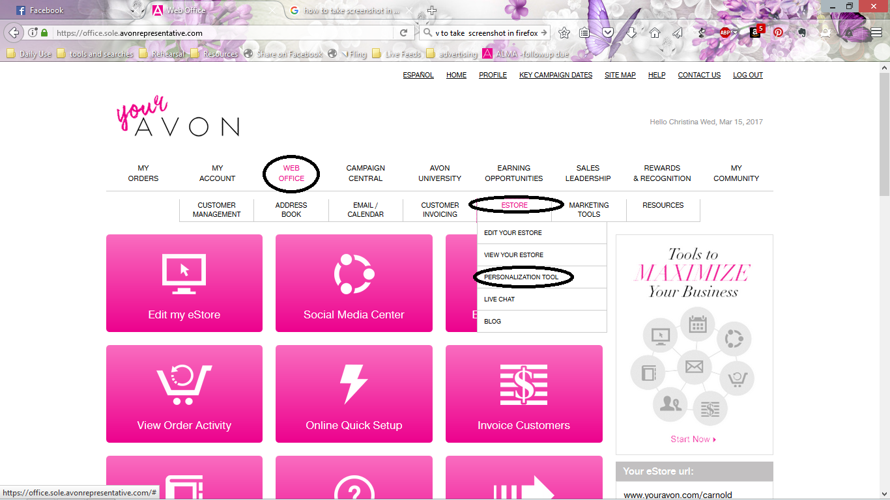Click the browser back arrow button

(14, 33)
